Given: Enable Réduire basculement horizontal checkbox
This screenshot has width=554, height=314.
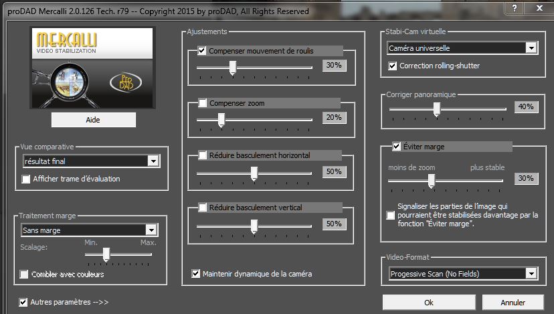Looking at the screenshot, I should coord(203,155).
